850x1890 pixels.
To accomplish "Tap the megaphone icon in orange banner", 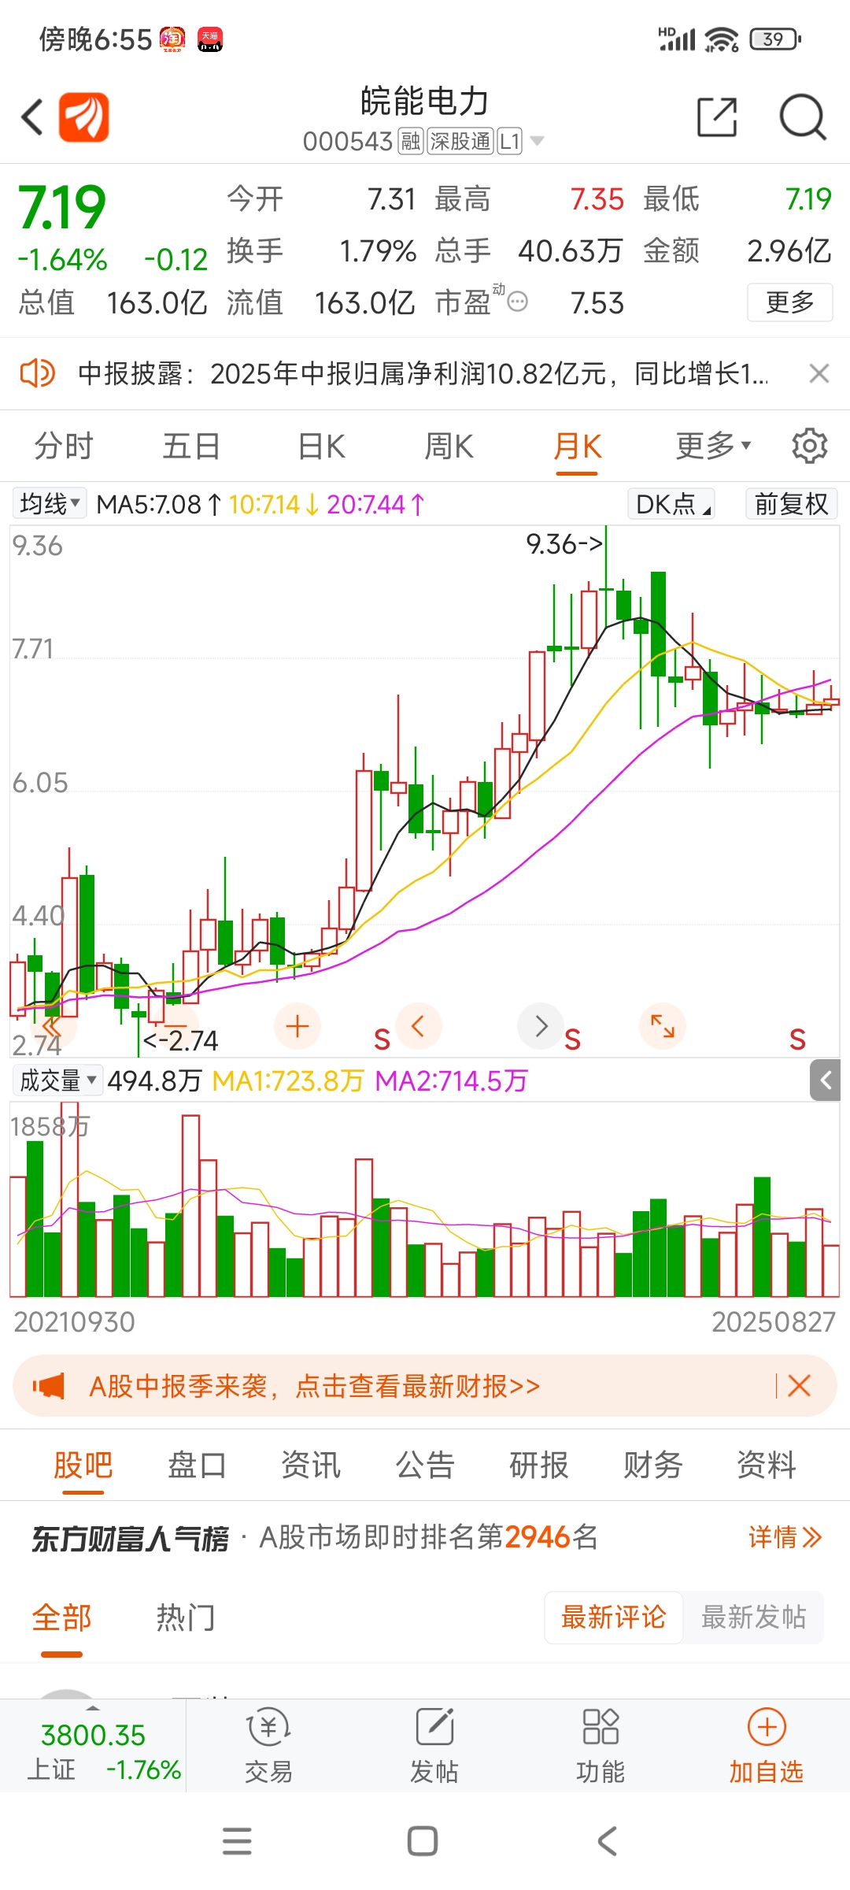I will pyautogui.click(x=49, y=1386).
